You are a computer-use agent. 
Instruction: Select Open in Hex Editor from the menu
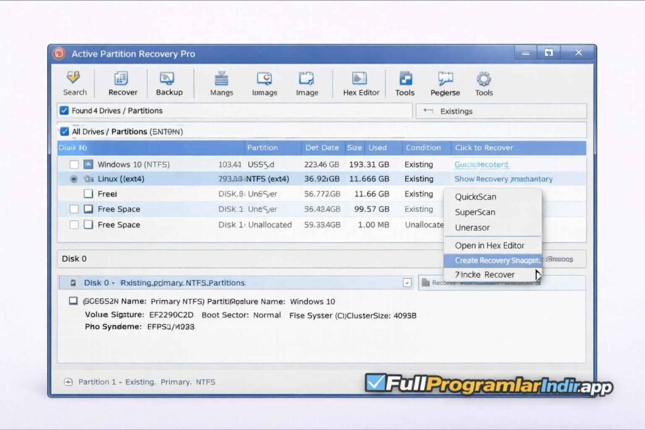[x=491, y=245]
